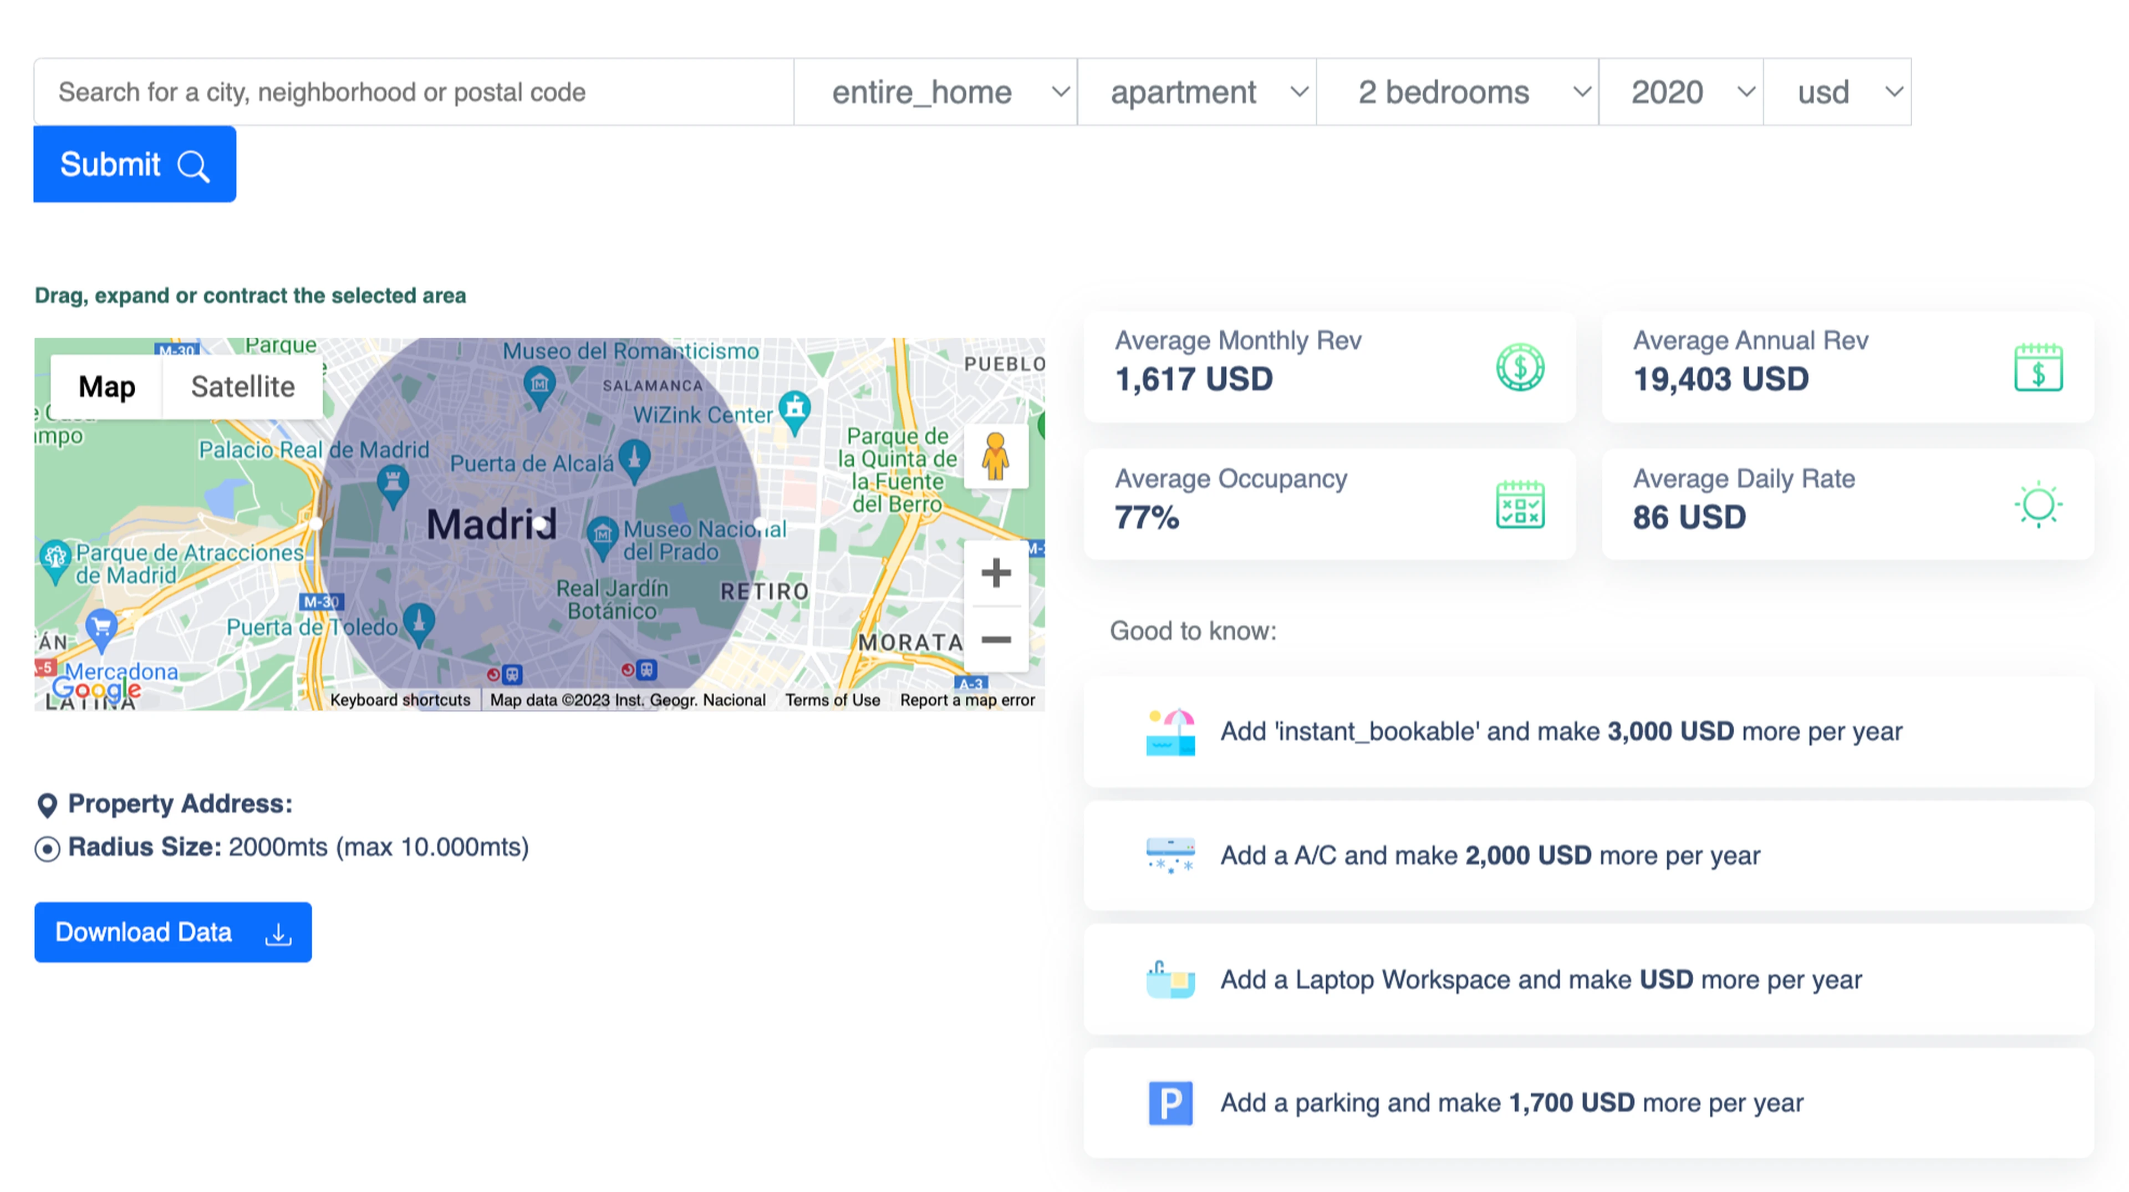Click the Street View pegman icon
The height and width of the screenshot is (1192, 2129).
coord(996,456)
